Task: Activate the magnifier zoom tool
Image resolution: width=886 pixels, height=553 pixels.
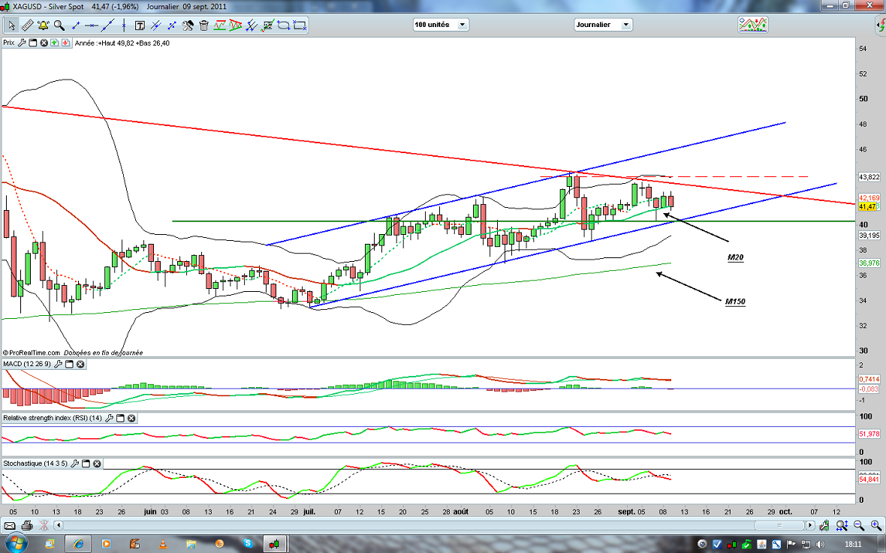Action: 59,25
